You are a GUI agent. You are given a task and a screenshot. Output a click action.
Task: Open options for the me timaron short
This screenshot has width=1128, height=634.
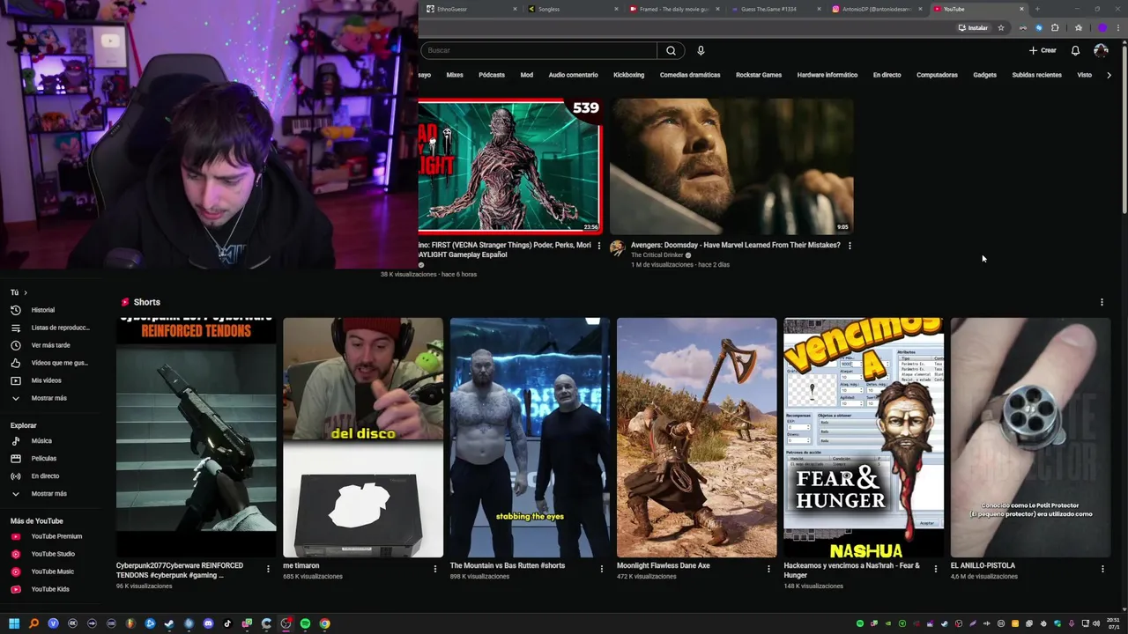click(434, 569)
